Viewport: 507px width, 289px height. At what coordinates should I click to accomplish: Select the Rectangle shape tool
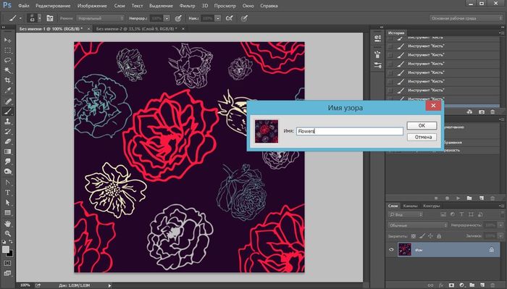click(x=7, y=213)
